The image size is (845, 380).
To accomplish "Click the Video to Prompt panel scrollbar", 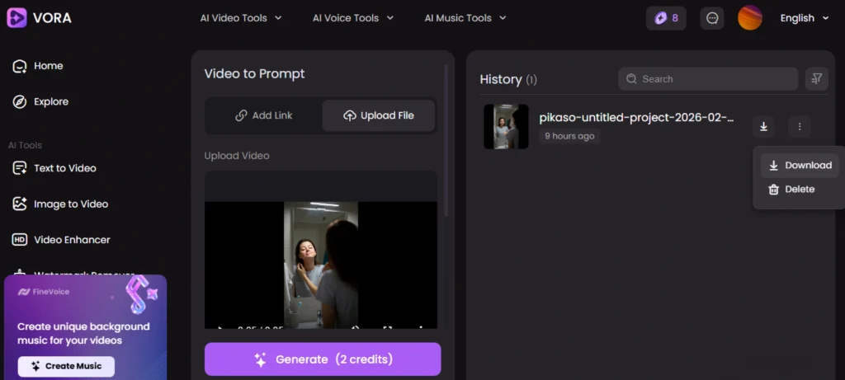I will (446, 141).
